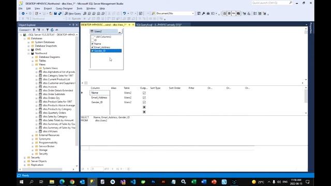
Task: Click the Synonyms folder
Action: 44,139
